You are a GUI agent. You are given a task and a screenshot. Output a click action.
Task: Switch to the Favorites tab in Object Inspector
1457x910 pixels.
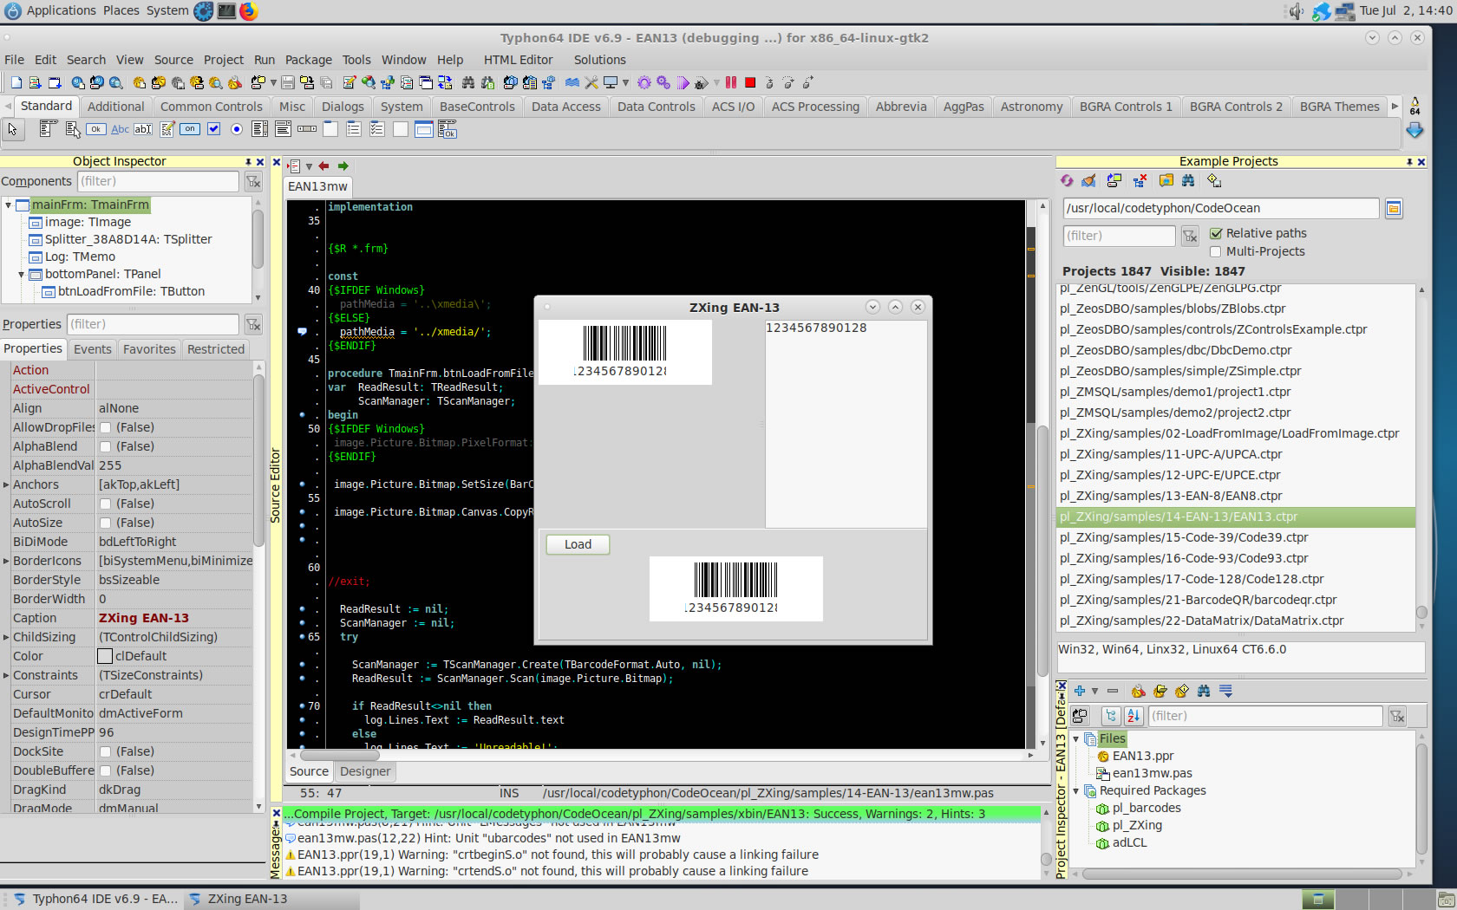pyautogui.click(x=149, y=349)
